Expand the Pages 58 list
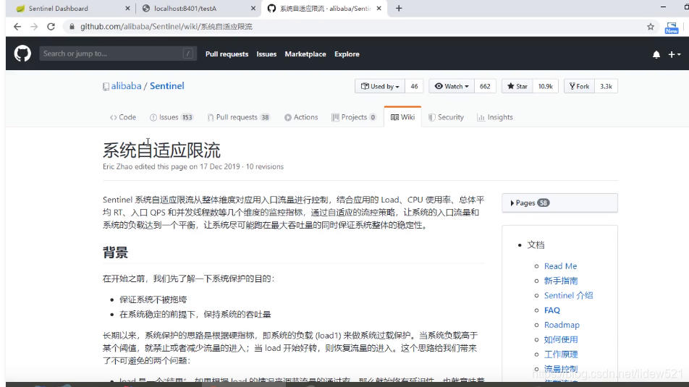Viewport: 689px width, 387px height. pos(559,203)
